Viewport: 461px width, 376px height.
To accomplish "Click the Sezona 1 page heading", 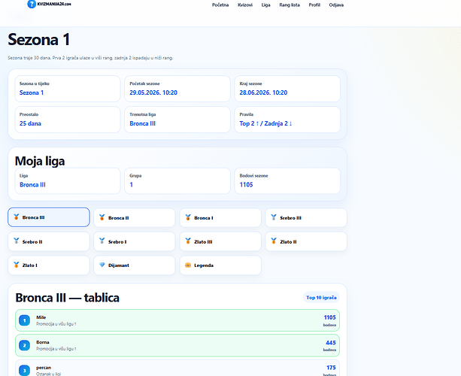I will 39,39.
